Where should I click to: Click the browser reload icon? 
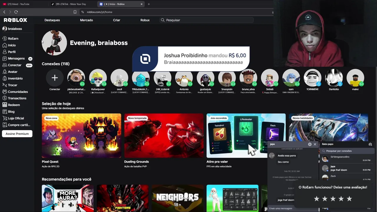[16, 12]
